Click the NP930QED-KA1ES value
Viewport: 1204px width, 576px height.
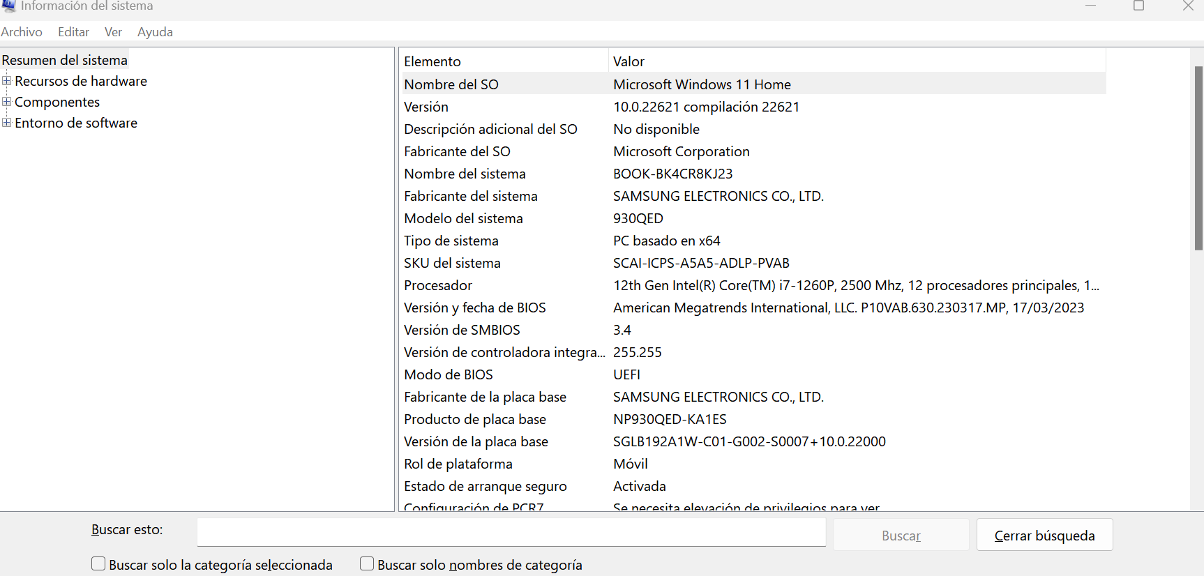click(x=670, y=419)
